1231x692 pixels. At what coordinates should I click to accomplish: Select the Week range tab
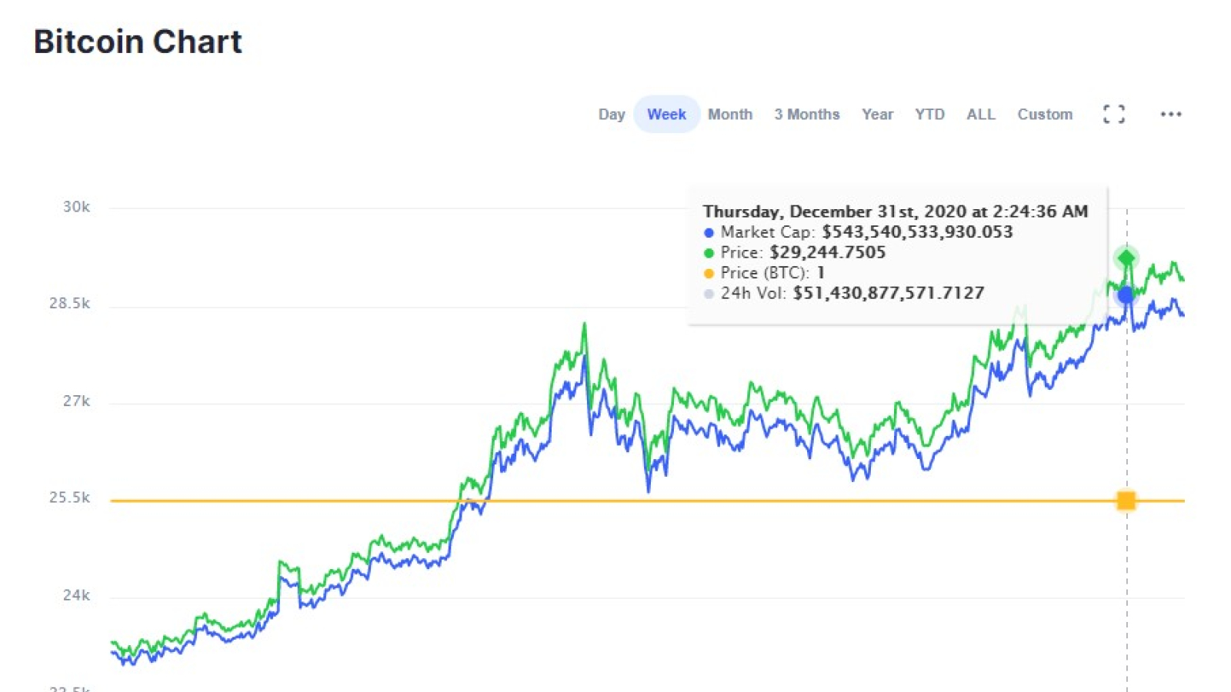click(x=666, y=115)
